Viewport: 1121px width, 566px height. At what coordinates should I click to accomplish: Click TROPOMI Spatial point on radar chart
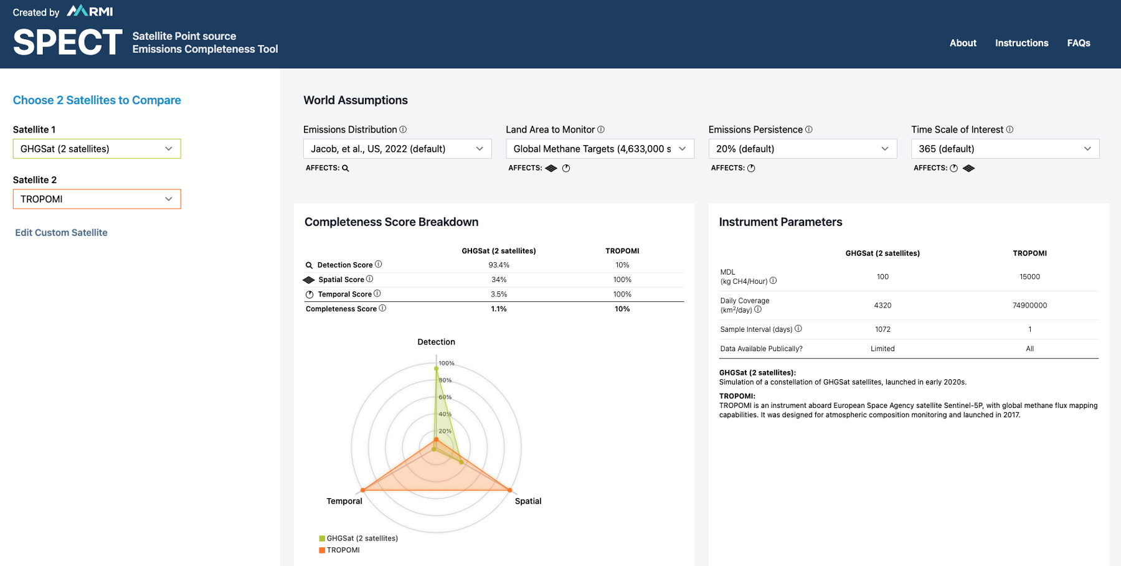510,490
